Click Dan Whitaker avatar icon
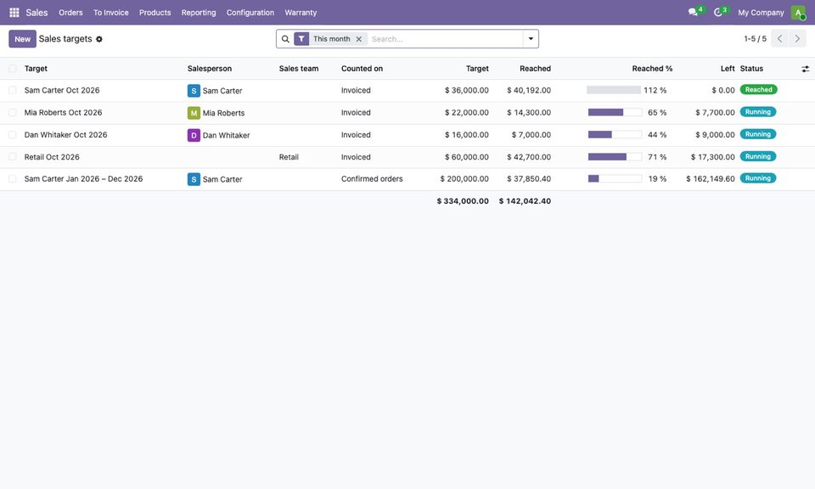The width and height of the screenshot is (815, 489). [x=194, y=135]
